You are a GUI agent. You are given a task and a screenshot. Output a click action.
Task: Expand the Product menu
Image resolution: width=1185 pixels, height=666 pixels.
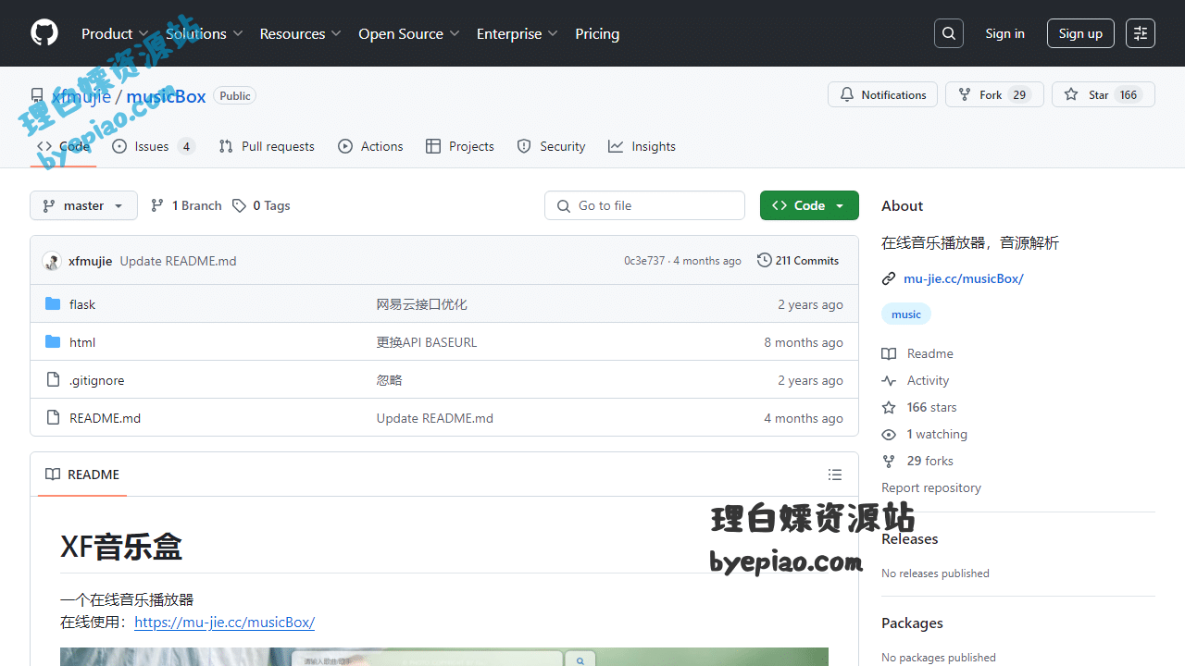(116, 33)
